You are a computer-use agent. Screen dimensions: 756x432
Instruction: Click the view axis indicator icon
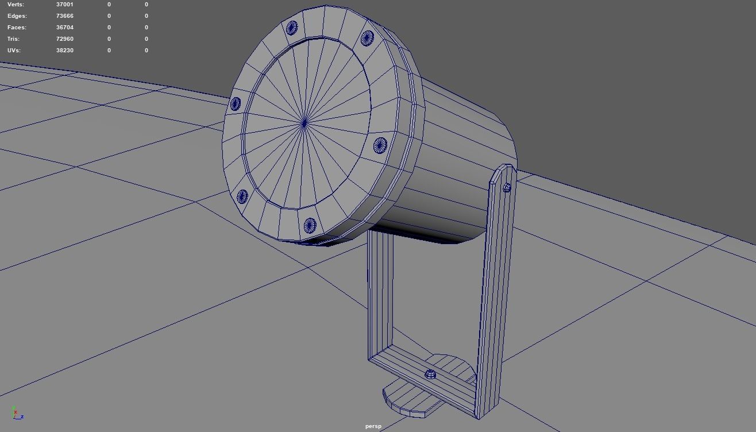[x=17, y=412]
